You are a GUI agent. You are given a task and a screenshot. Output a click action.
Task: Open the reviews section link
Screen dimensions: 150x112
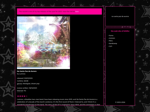pos(112,38)
